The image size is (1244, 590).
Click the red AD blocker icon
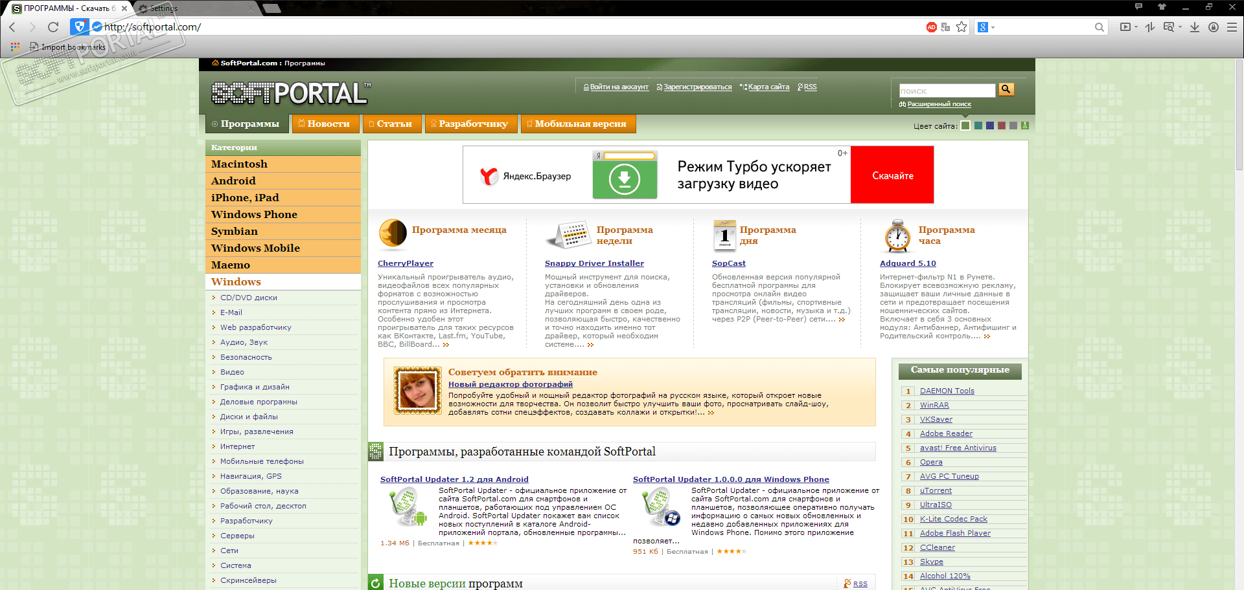[x=931, y=27]
